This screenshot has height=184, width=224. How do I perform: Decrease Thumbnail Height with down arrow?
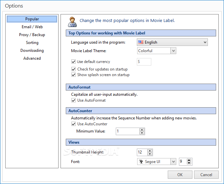150,154
